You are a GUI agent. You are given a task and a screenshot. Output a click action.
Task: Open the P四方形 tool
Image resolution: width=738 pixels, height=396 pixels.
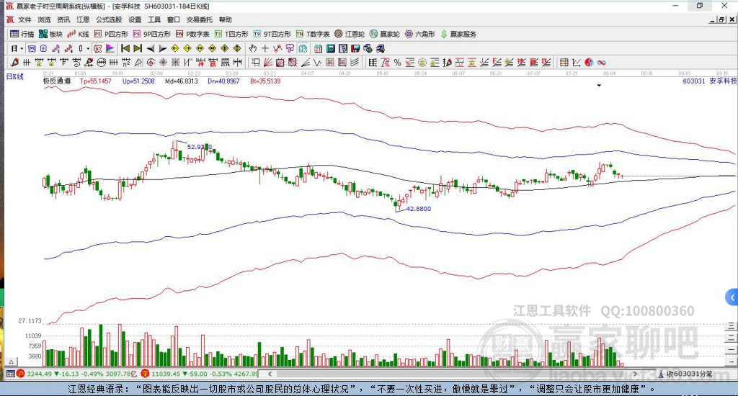111,34
